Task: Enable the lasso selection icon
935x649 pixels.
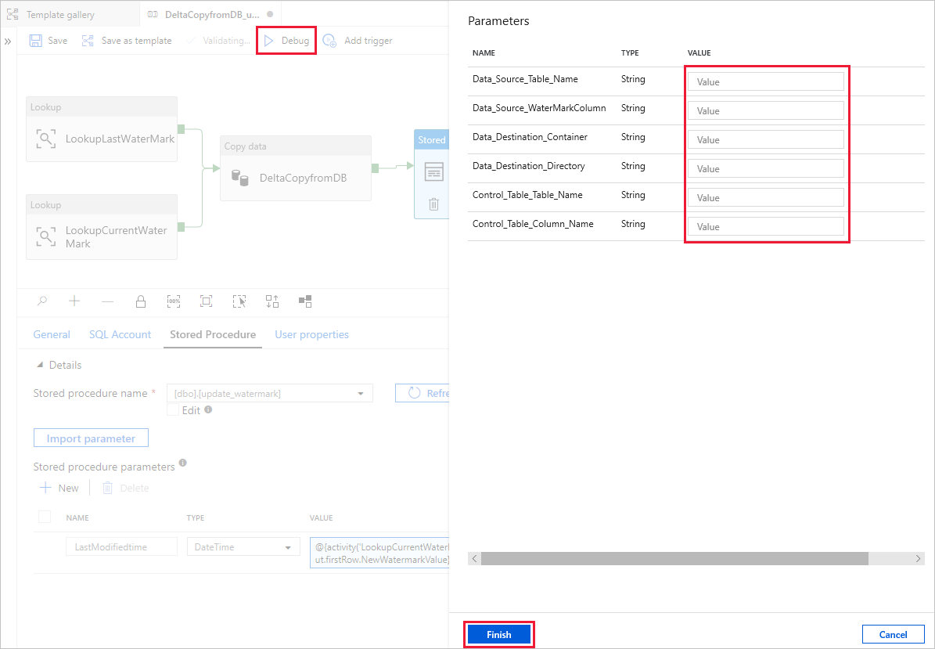Action: (x=239, y=301)
